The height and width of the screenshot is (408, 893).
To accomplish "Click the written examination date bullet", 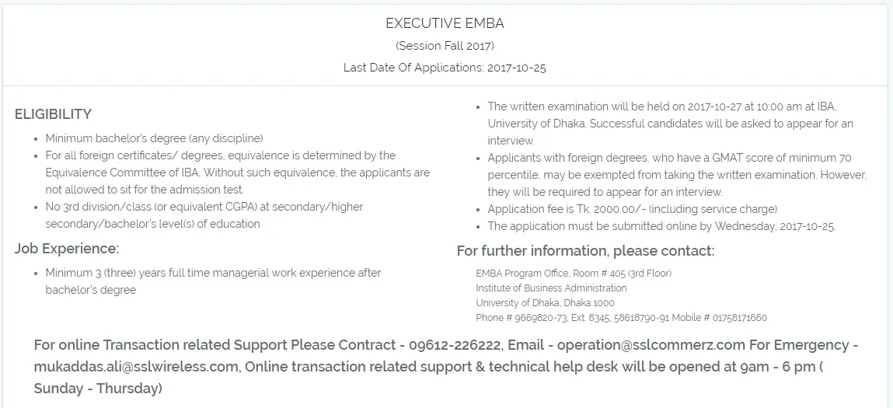I will tap(670, 124).
